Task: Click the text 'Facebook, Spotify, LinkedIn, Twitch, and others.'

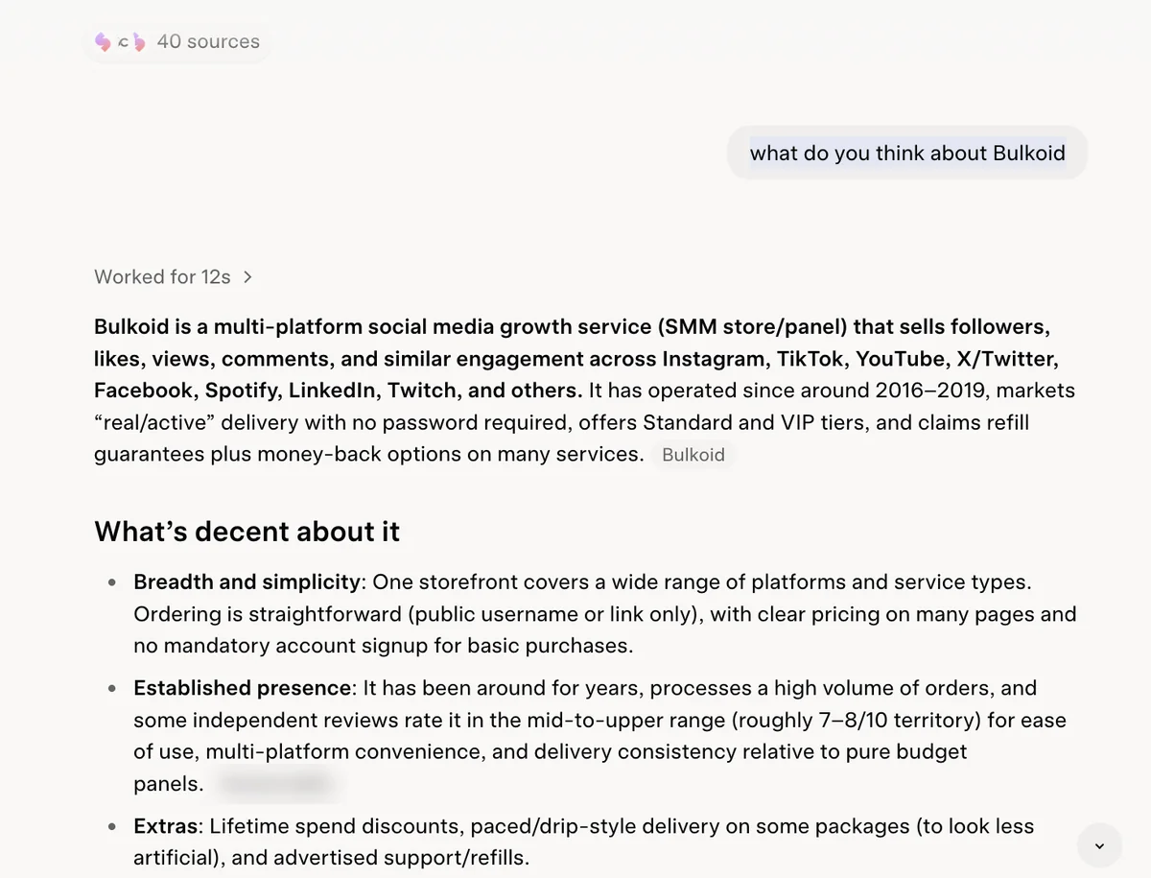Action: tap(338, 391)
